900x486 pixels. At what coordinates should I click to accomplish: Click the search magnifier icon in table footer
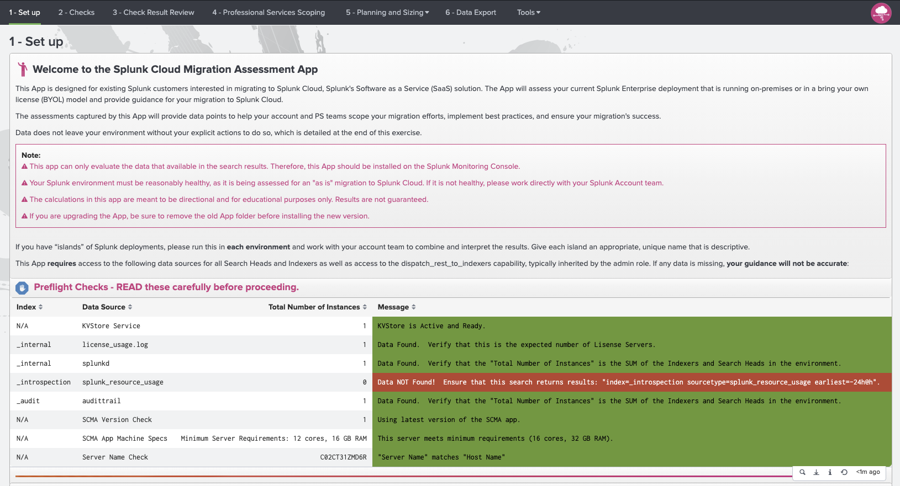pos(802,472)
